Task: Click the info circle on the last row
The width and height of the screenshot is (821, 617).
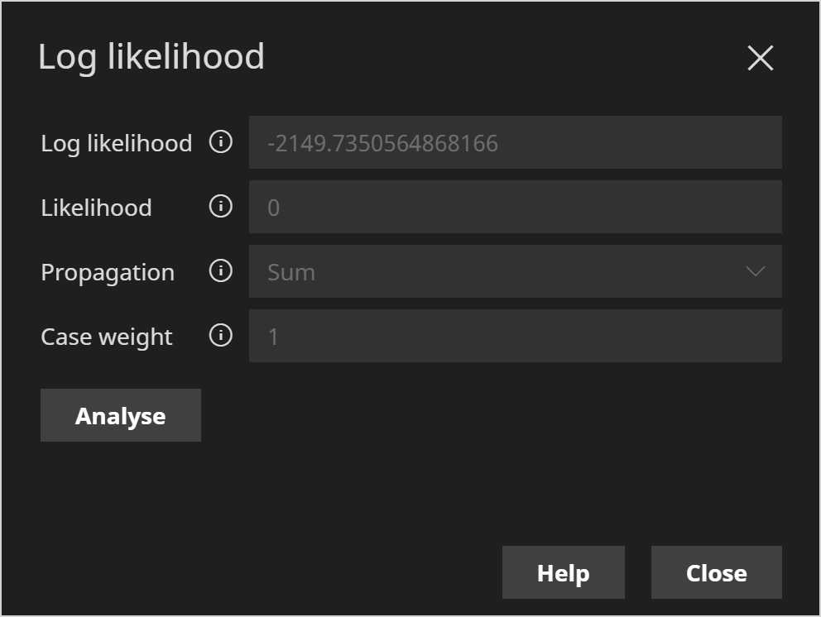Action: (x=219, y=336)
